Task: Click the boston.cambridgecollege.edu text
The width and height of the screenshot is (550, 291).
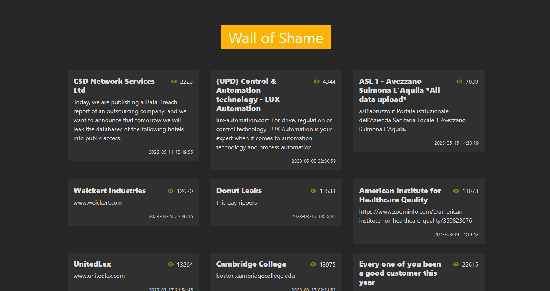Action: (x=255, y=276)
